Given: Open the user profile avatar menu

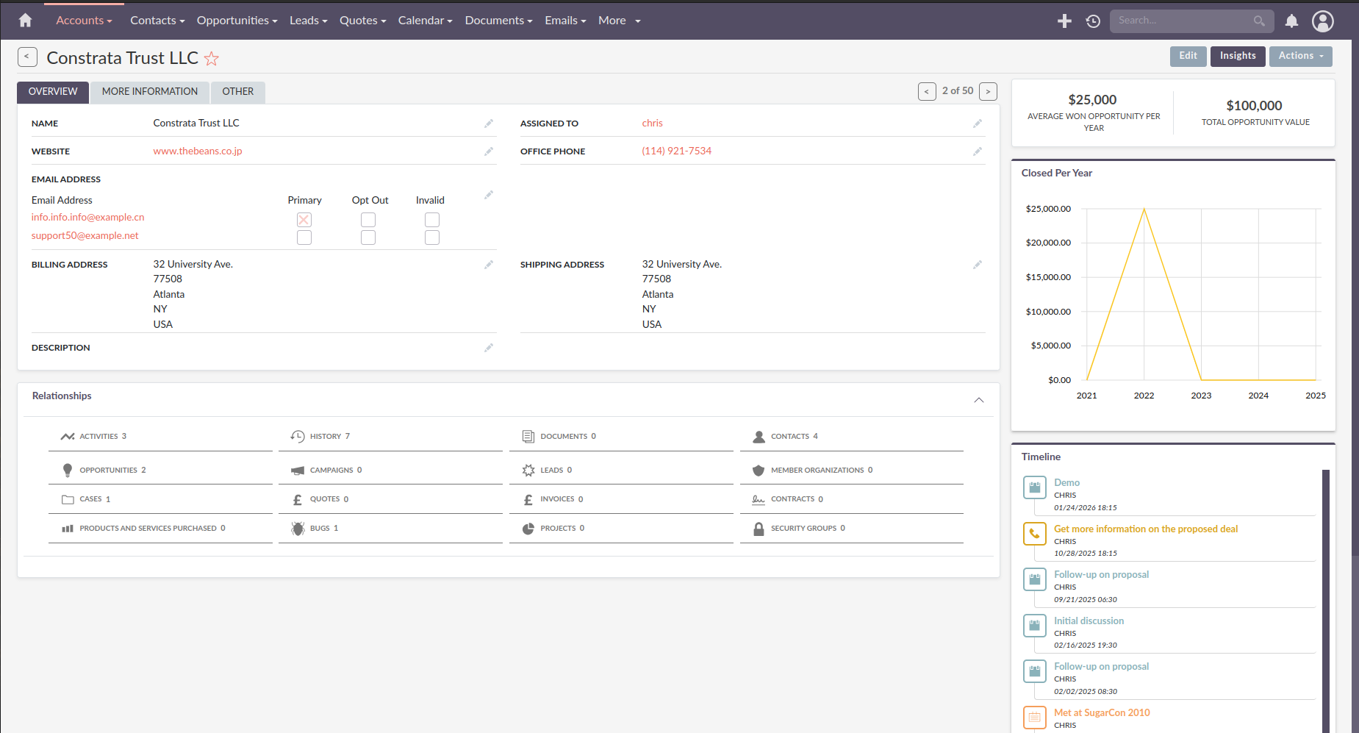Looking at the screenshot, I should 1323,21.
